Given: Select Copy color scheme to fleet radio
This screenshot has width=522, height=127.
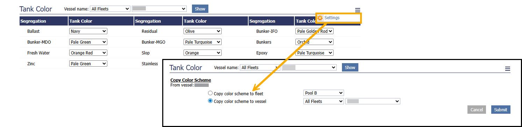Looking at the screenshot, I should point(210,93).
